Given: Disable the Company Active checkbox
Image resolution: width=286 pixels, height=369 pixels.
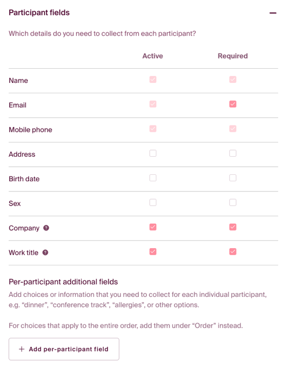Looking at the screenshot, I should [x=153, y=227].
